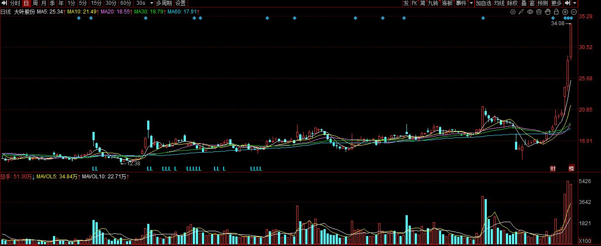The width and height of the screenshot is (601, 246).
Task: Expand dropdown arrow beside 事件
Action: tap(471, 3)
